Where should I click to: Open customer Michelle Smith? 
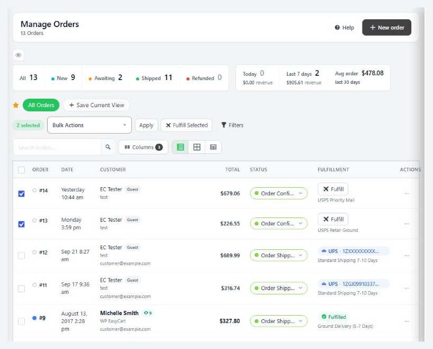click(x=119, y=313)
